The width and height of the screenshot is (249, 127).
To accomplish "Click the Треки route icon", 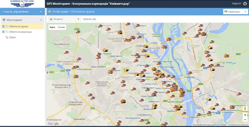I will (7, 37).
